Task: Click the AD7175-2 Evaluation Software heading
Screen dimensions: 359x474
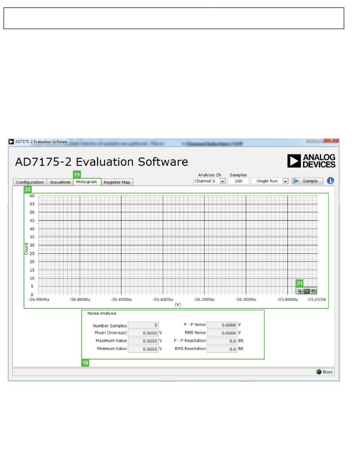Action: (x=101, y=162)
